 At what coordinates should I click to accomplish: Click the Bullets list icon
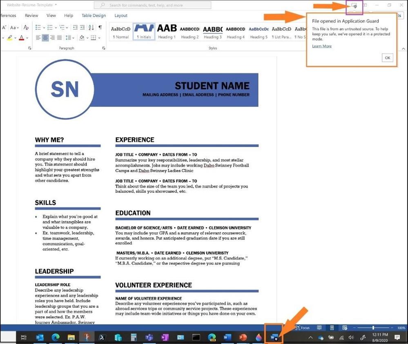coord(38,27)
